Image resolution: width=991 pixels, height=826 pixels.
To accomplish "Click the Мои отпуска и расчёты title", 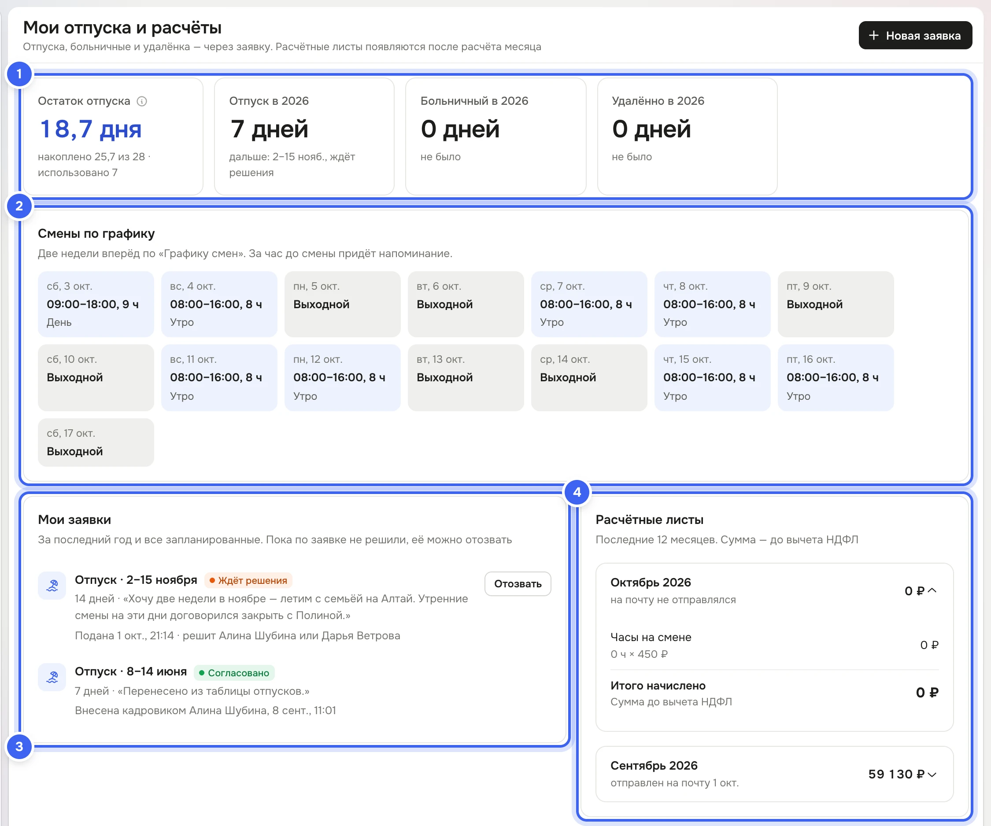I will (122, 28).
